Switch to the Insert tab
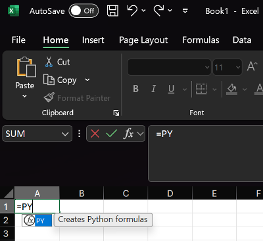Viewport: 263px width, 241px height. pos(93,40)
